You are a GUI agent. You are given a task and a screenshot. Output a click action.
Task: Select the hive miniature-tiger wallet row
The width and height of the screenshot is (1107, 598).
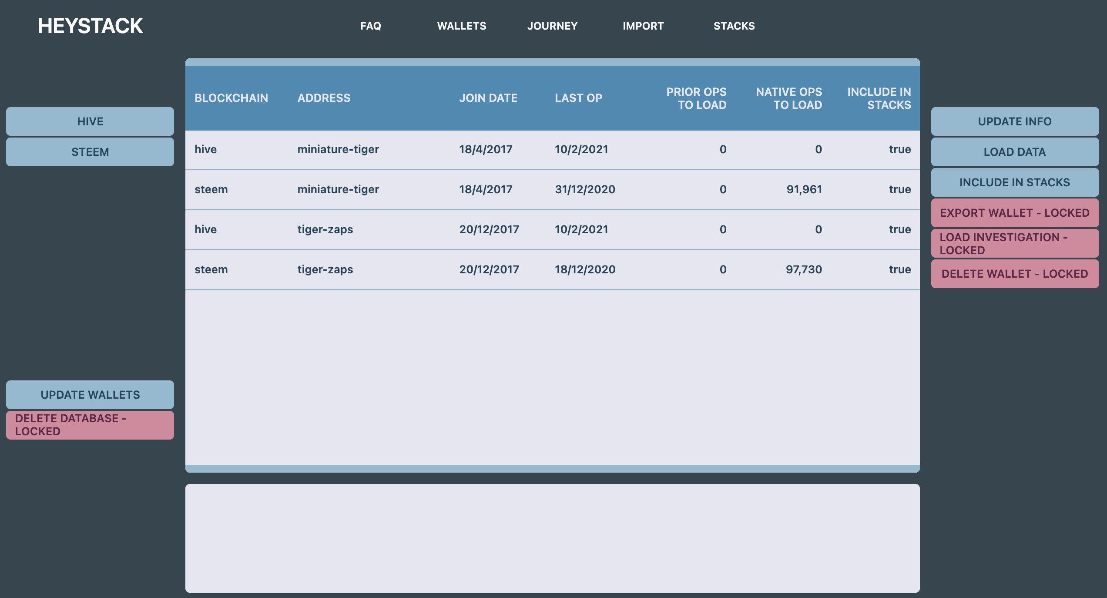[x=552, y=150]
